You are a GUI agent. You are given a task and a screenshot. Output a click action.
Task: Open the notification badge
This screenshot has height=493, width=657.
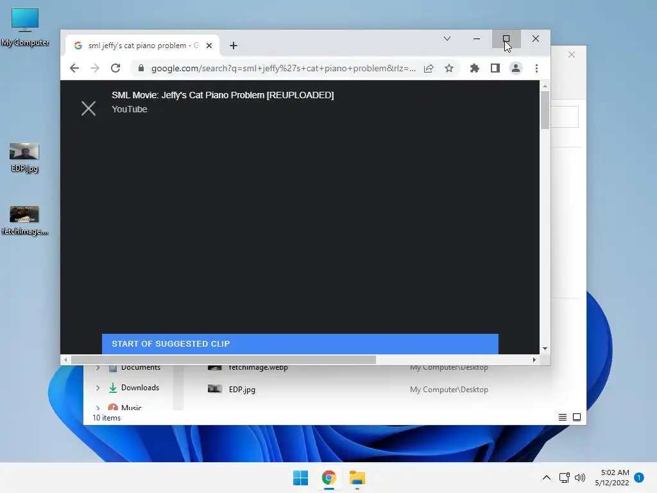pos(639,478)
